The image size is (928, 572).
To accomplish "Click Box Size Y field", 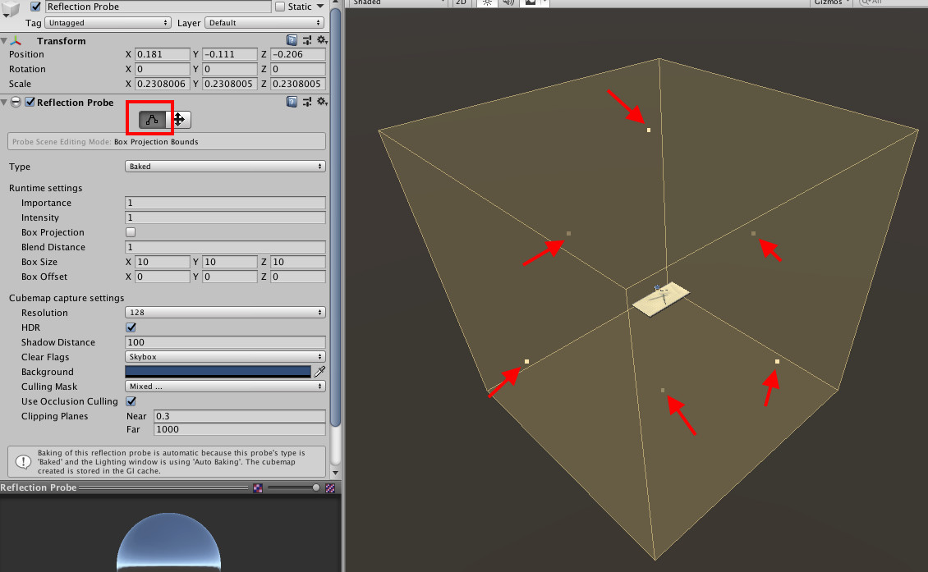I will pos(230,262).
